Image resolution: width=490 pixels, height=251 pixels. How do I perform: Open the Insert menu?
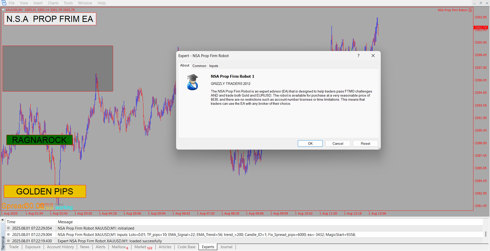click(38, 3)
